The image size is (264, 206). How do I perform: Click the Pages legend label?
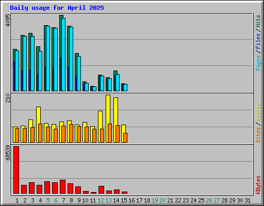pyautogui.click(x=258, y=63)
